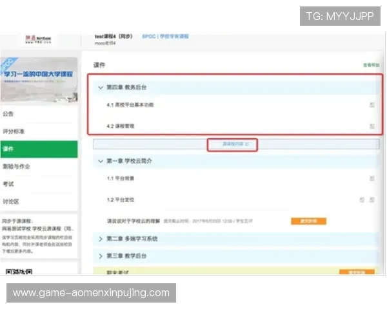Open the document icon for 1.1 平台背景
This screenshot has width=387, height=309.
tap(372, 178)
